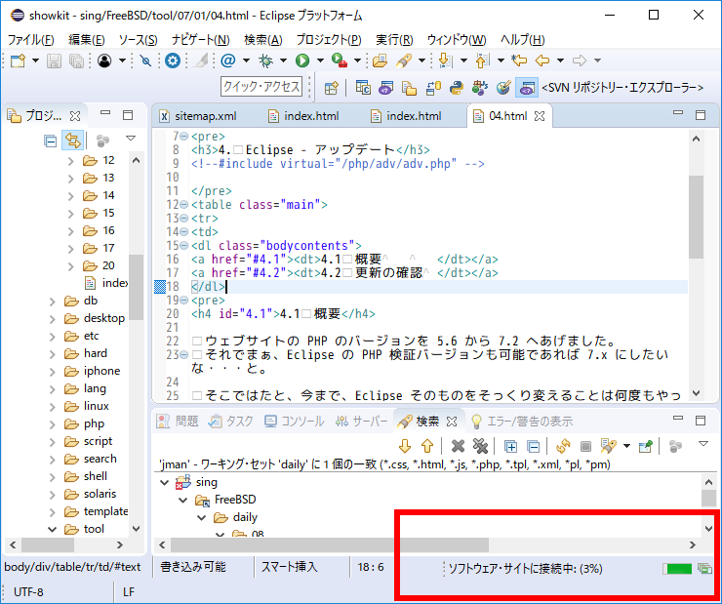Select the linux folder in Project Explorer
This screenshot has height=604, width=722.
click(x=87, y=407)
